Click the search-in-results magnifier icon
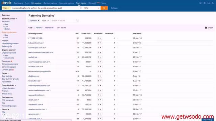 tap(77, 21)
